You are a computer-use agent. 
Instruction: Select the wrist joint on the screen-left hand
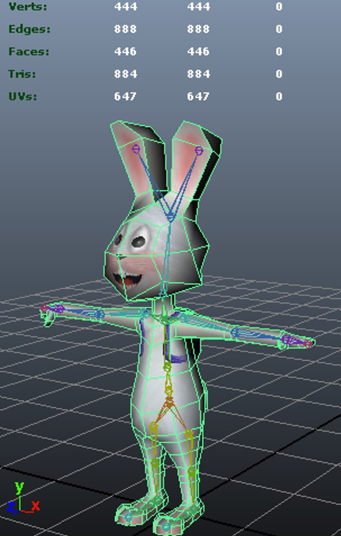point(59,309)
